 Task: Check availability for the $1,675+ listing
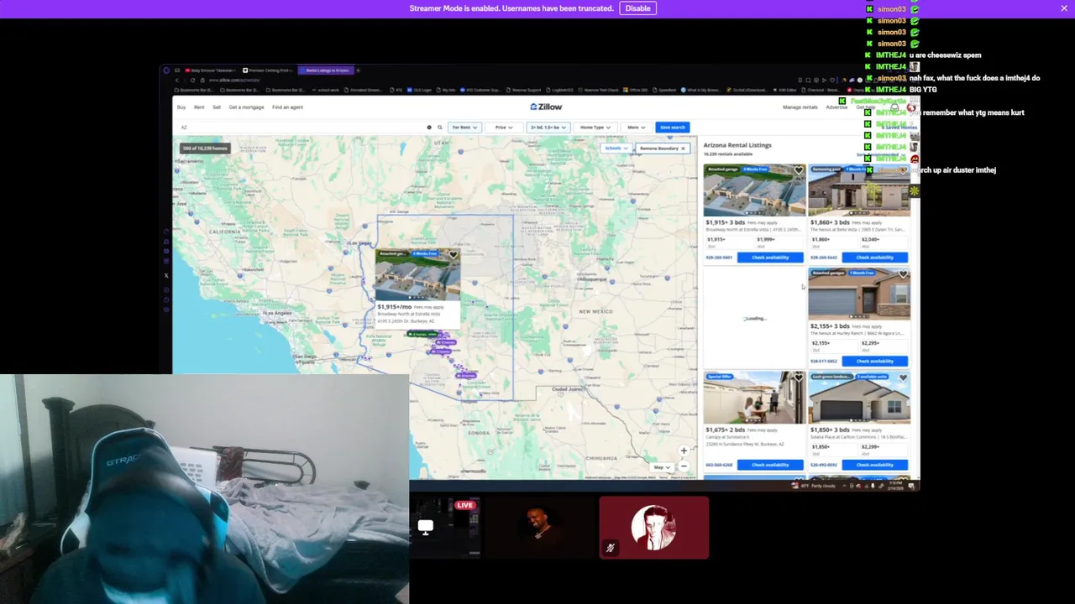tap(770, 465)
